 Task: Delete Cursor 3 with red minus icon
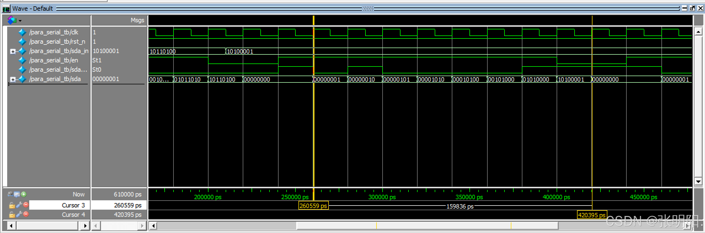point(26,205)
